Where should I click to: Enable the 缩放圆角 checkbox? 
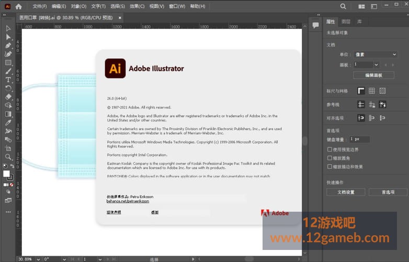(x=330, y=158)
